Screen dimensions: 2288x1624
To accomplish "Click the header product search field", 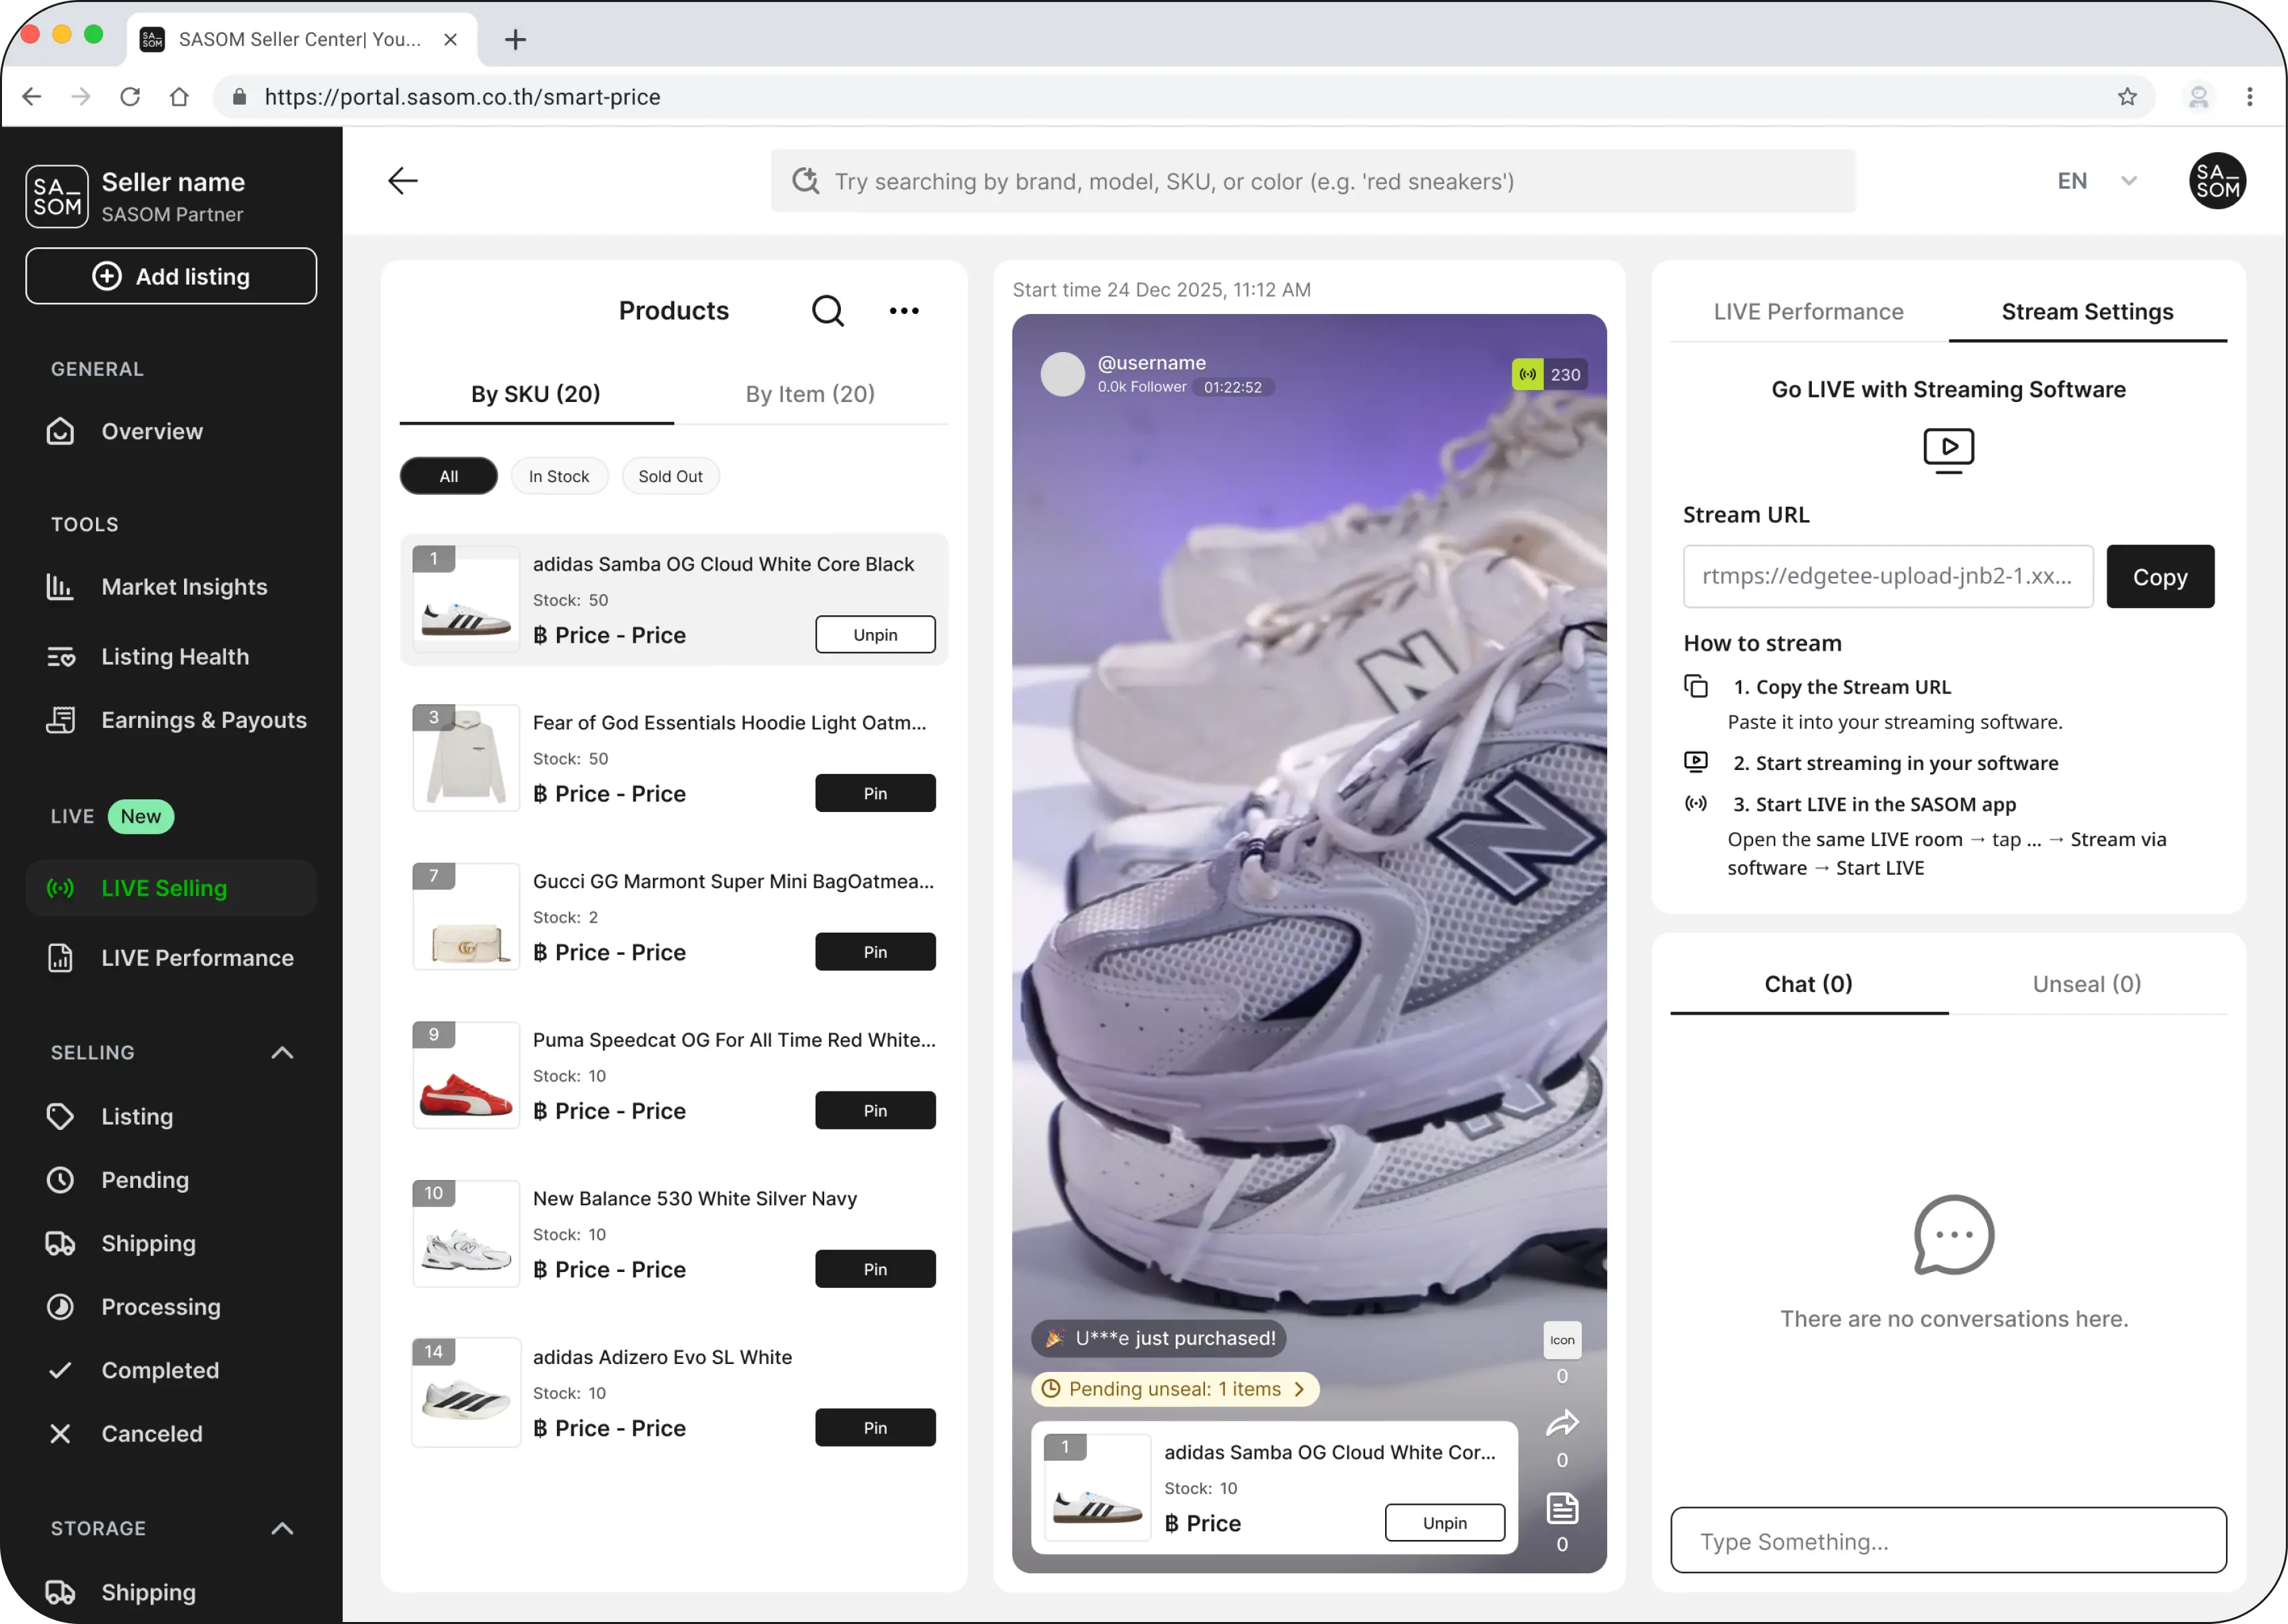I will tap(1313, 181).
